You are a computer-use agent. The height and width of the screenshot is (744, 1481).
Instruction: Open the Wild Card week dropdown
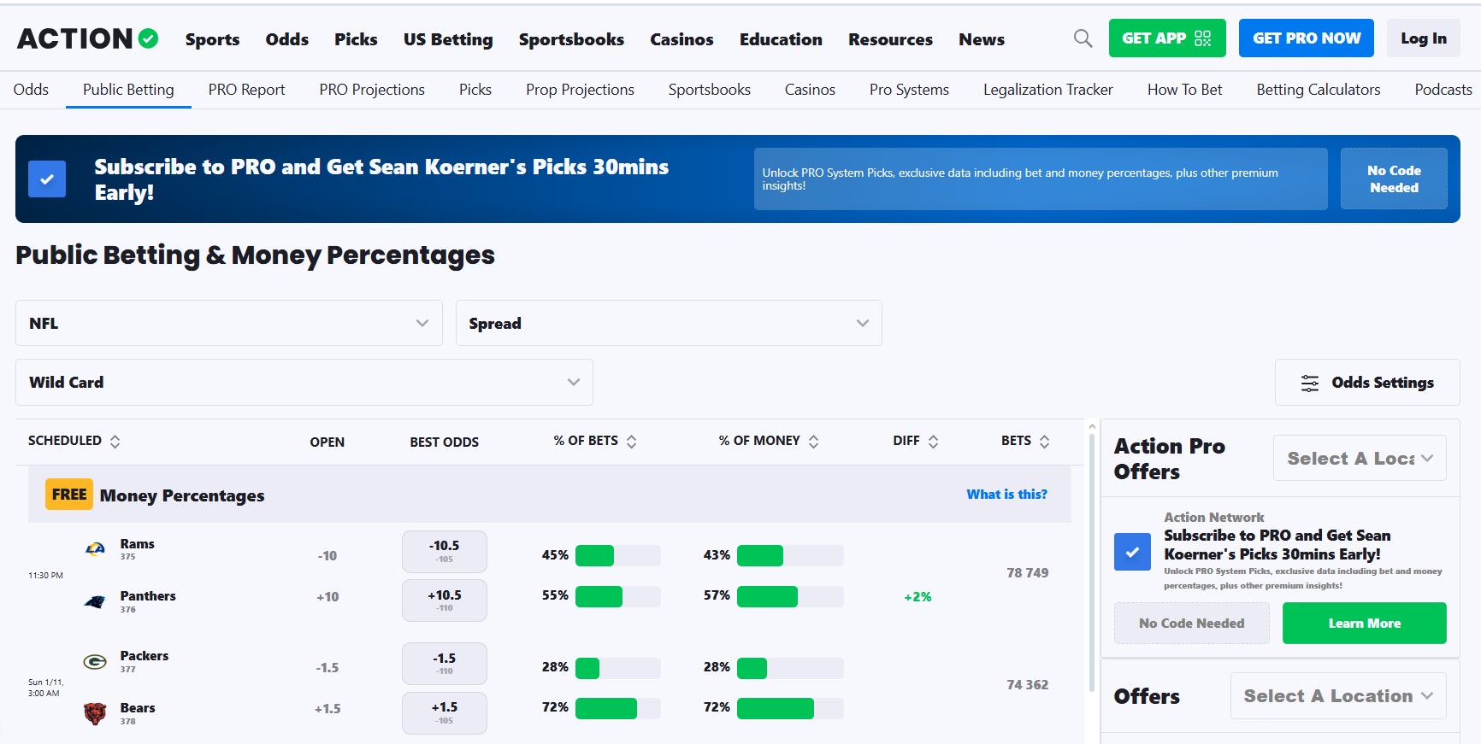click(x=304, y=383)
